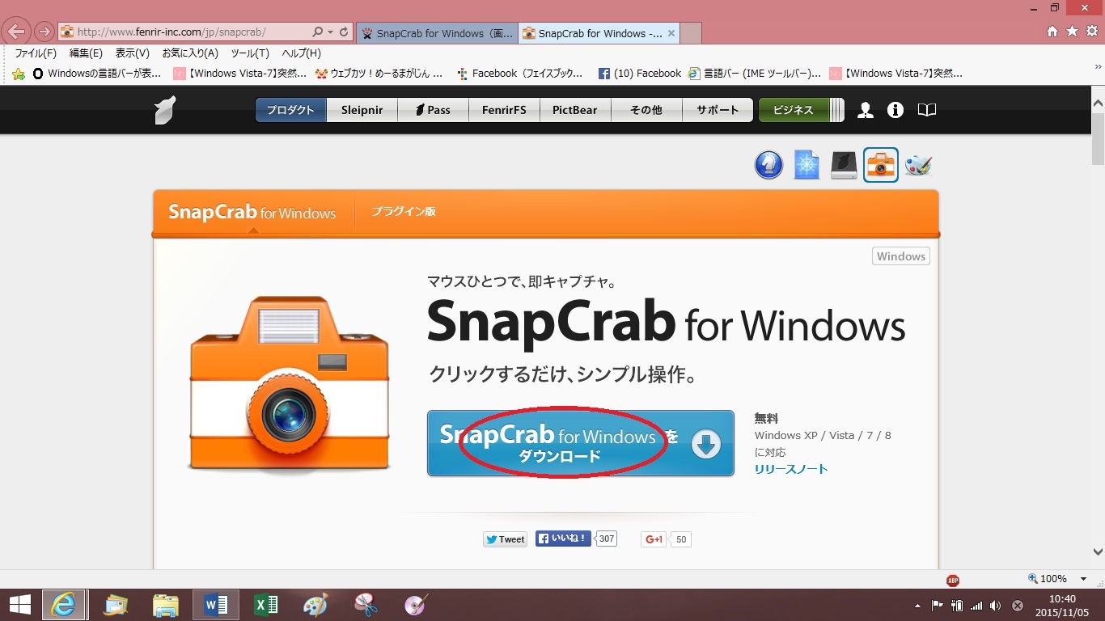Open the Windowsの言語バーが表 bookmark
This screenshot has height=621, width=1105.
click(97, 74)
